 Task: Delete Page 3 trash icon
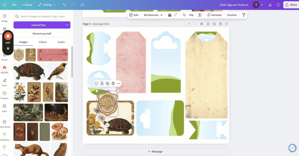coord(220,24)
